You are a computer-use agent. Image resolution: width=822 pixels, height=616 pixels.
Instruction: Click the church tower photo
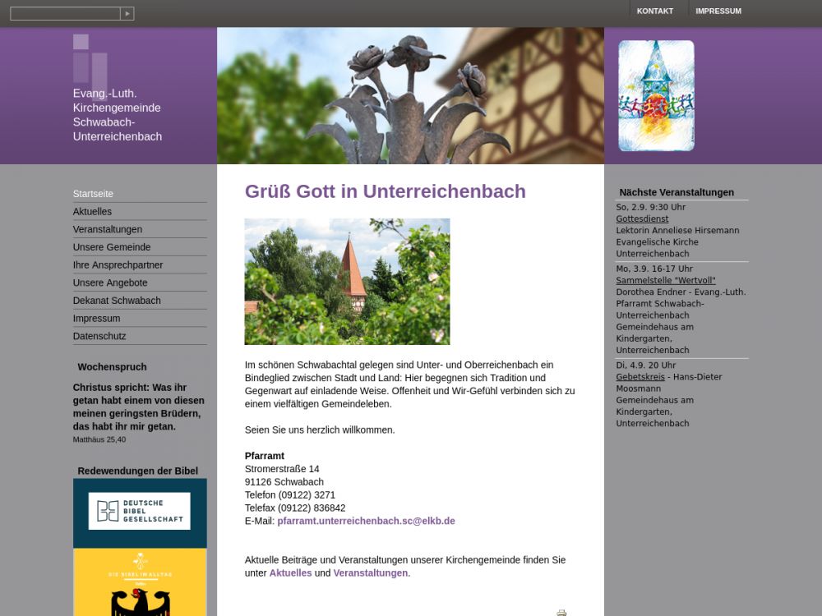(347, 281)
